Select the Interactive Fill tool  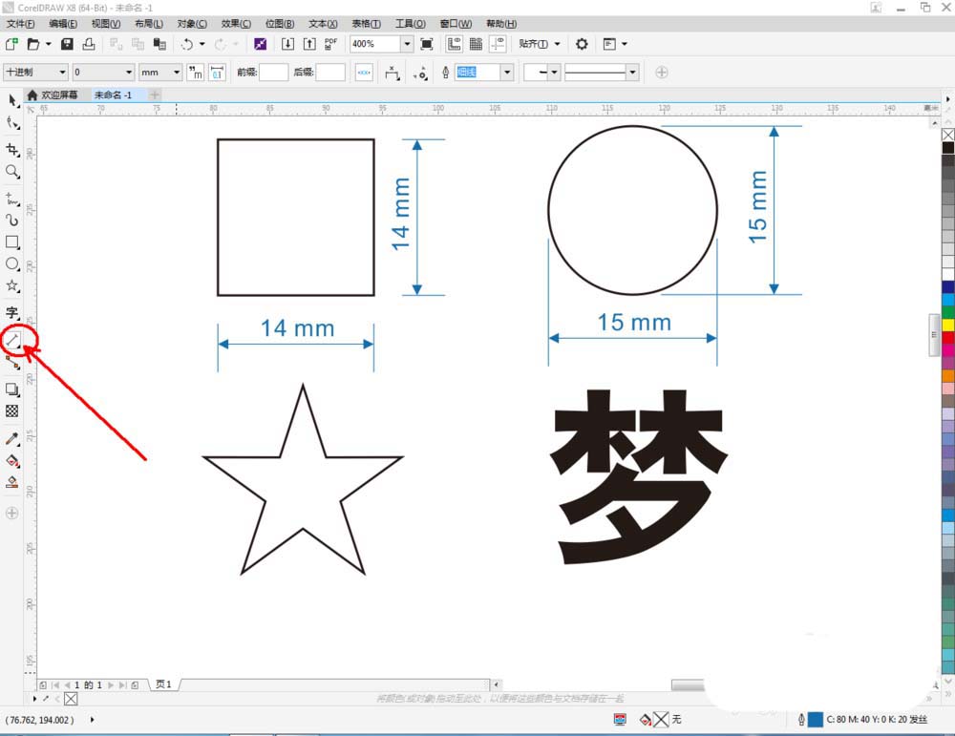tap(12, 461)
